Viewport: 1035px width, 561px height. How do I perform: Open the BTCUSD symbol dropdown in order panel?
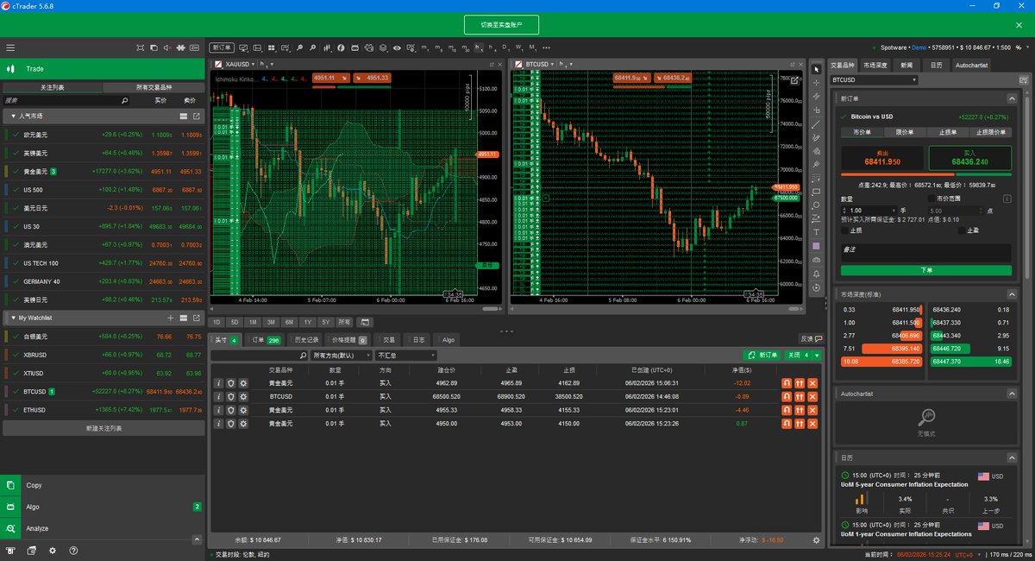[x=874, y=80]
